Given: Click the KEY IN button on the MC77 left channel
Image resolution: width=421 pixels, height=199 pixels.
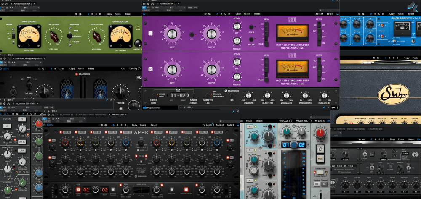Looking at the screenshot, I should pos(252,27).
